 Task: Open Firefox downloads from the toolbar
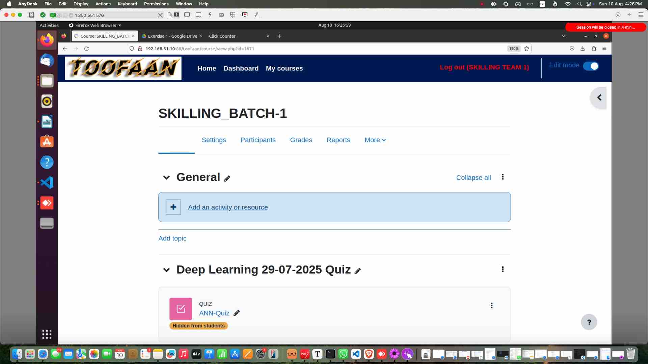click(583, 49)
